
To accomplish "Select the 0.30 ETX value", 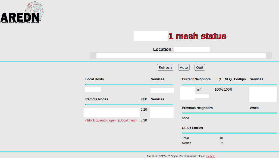I will point(144,120).
